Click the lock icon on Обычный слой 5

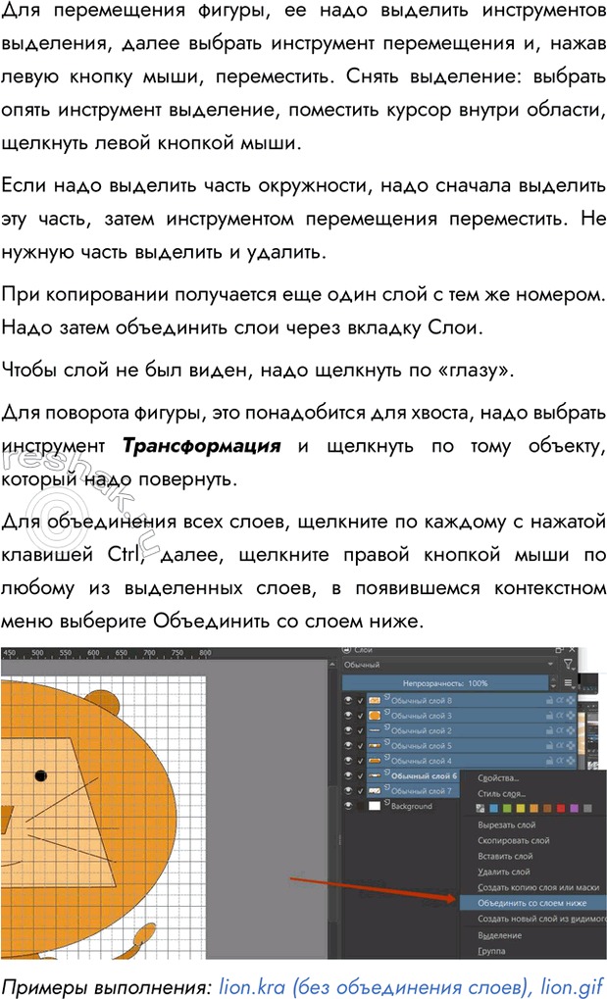(x=549, y=745)
